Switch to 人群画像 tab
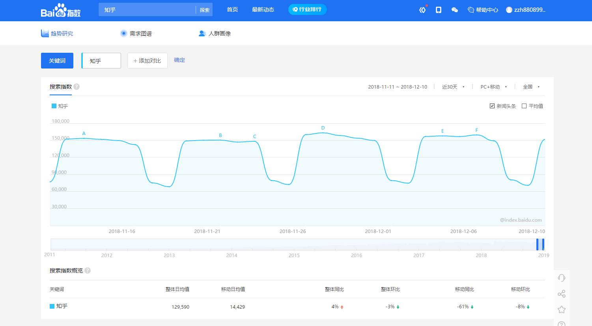The image size is (592, 326). click(215, 33)
